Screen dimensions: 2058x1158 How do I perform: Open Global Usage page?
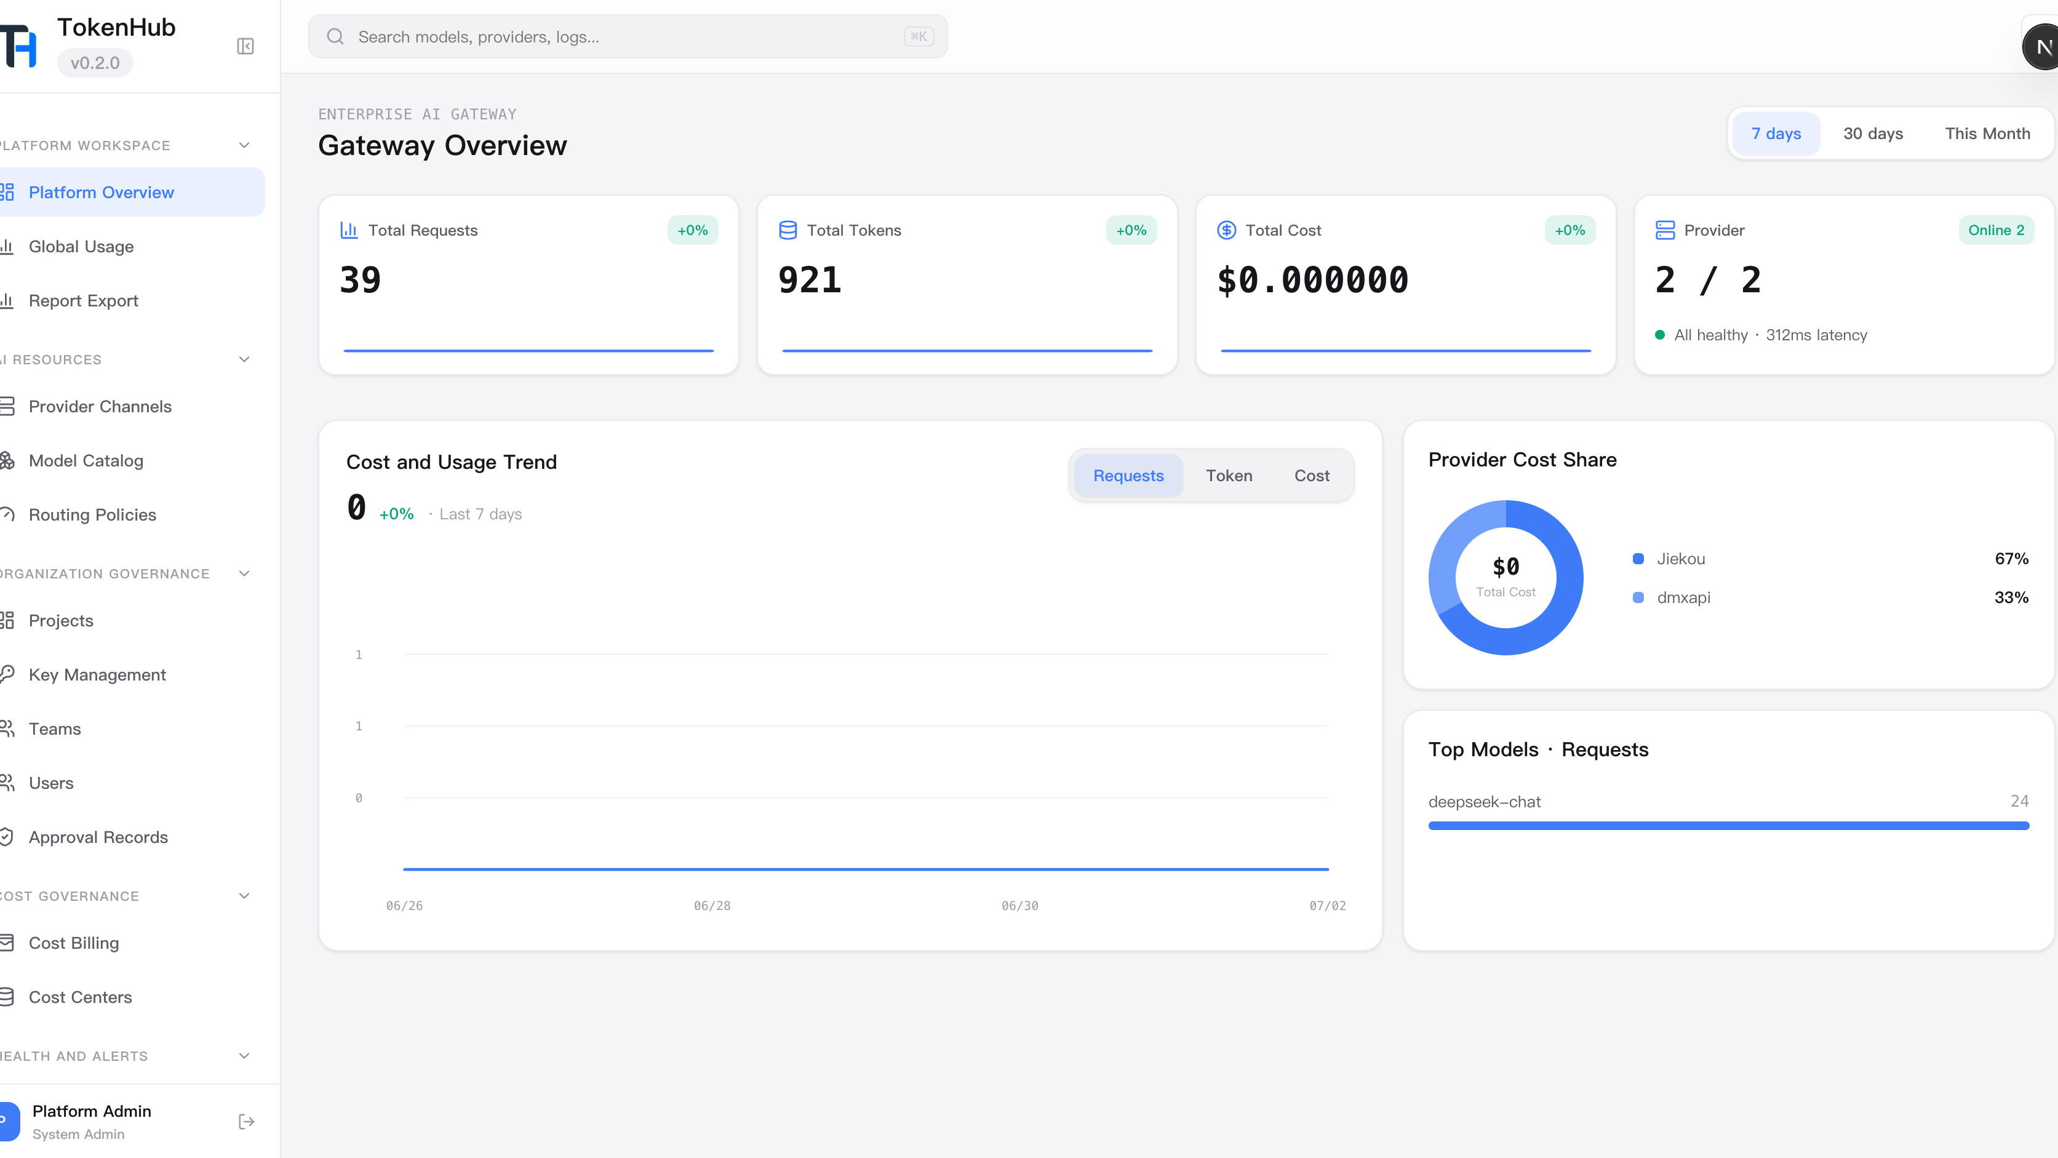click(x=131, y=247)
